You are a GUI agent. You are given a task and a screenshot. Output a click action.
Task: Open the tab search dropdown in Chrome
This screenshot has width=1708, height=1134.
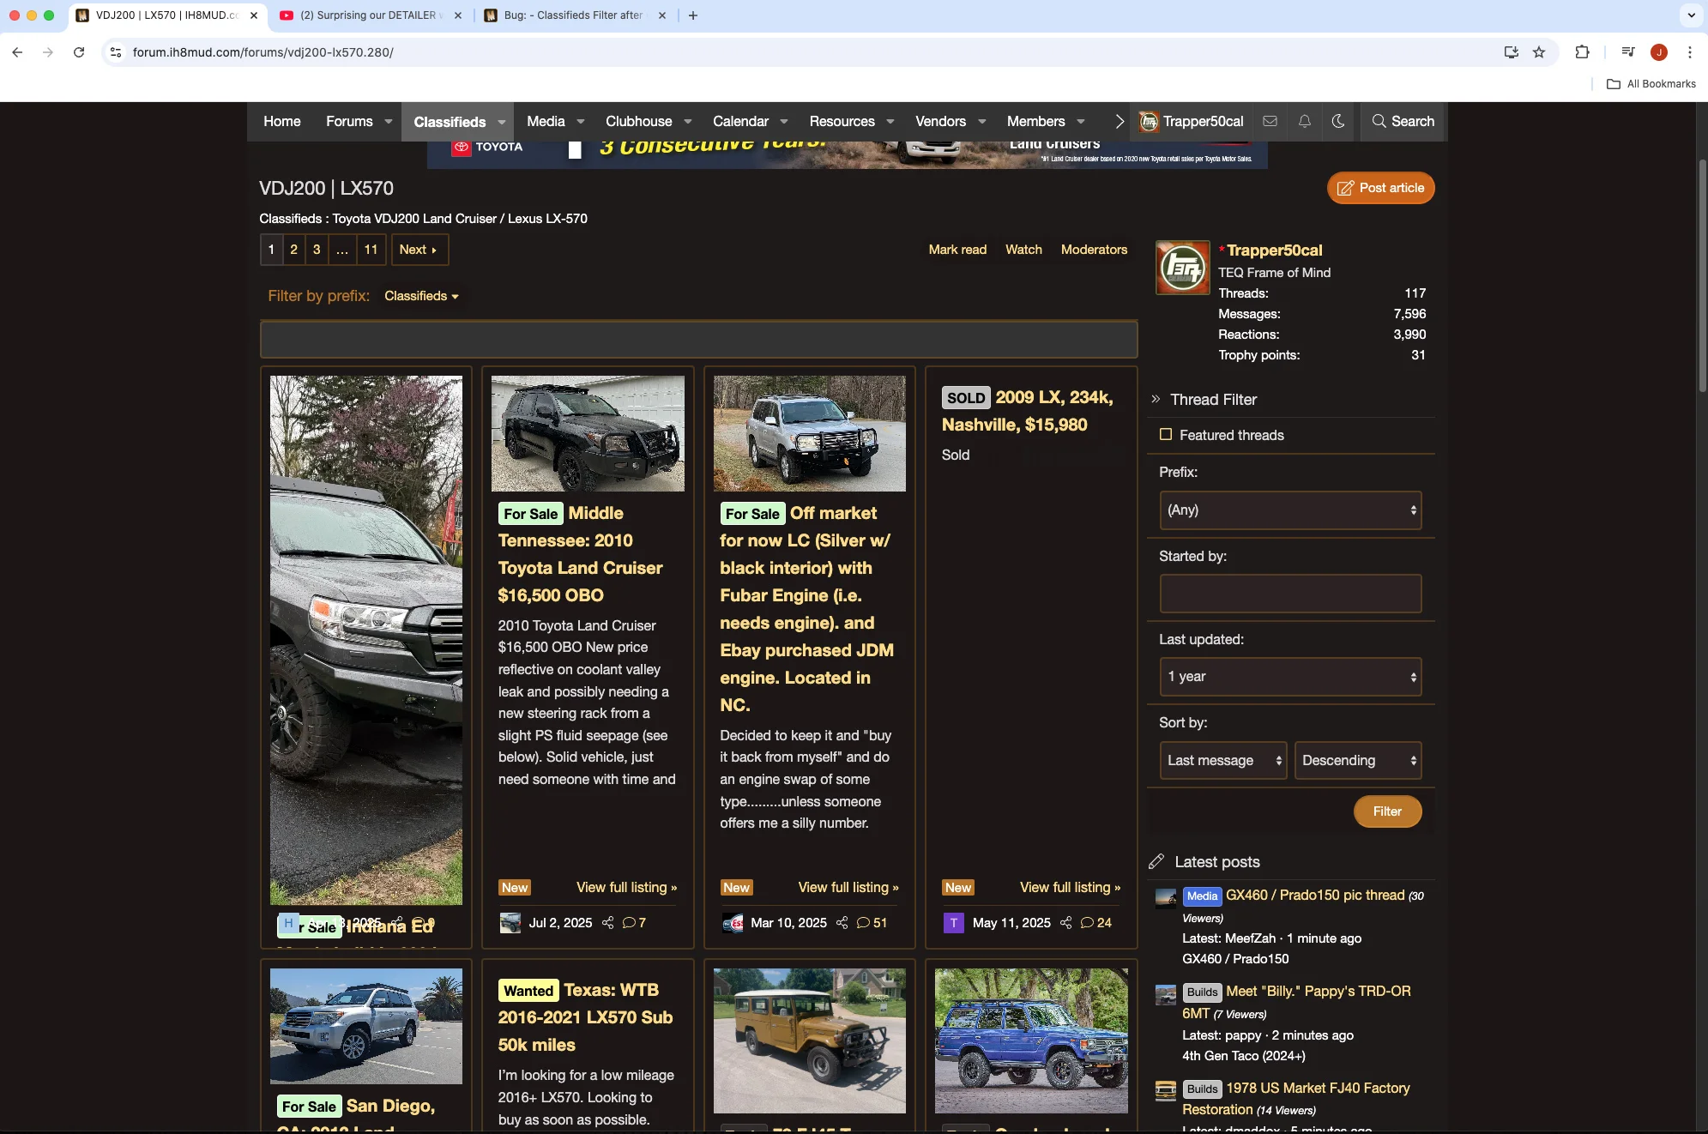pyautogui.click(x=1691, y=15)
